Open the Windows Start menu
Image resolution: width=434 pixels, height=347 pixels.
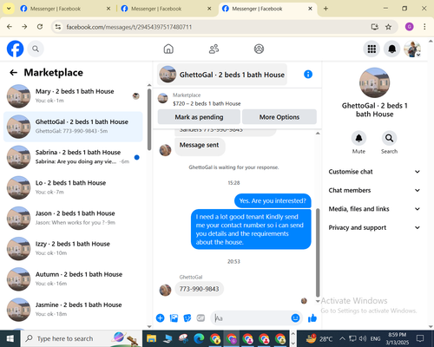(10, 338)
